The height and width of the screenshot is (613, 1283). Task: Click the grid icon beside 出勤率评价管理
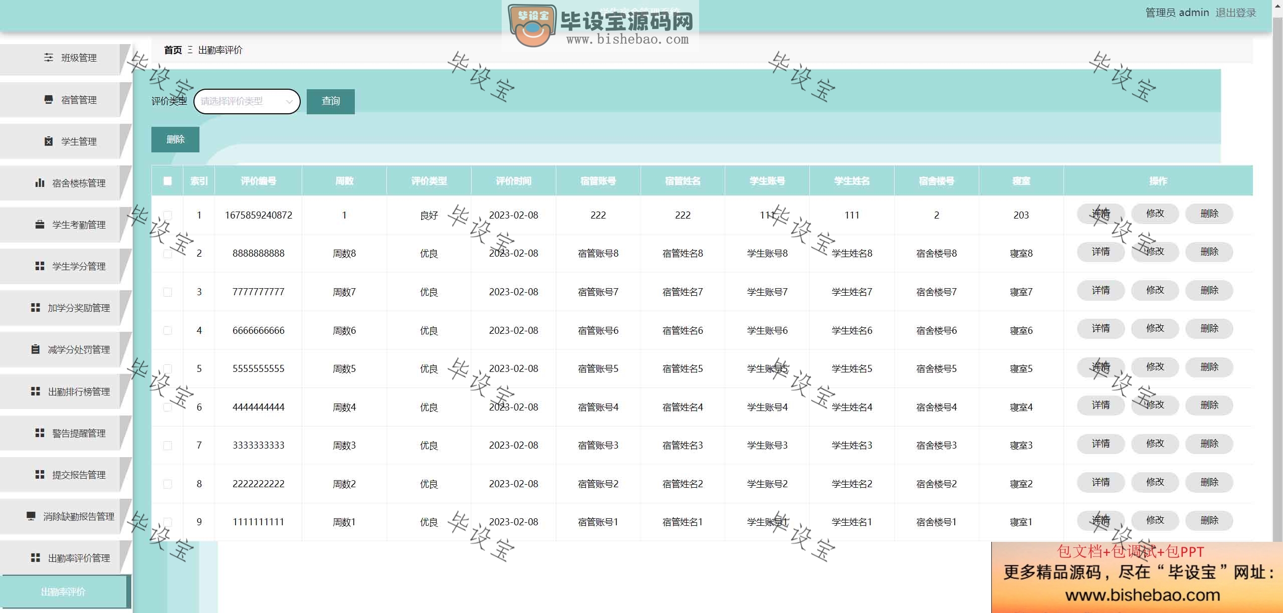[35, 558]
